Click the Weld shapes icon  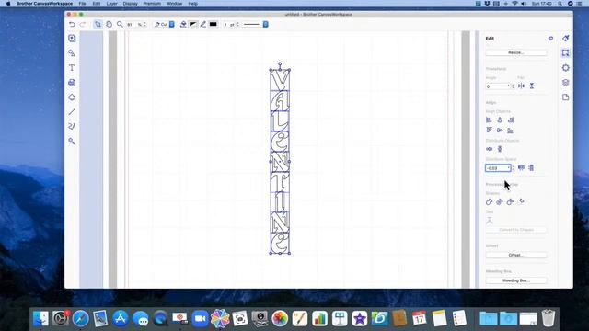pos(489,202)
